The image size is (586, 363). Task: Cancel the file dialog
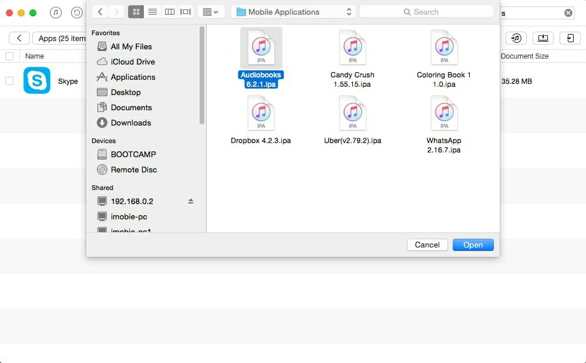(x=427, y=245)
